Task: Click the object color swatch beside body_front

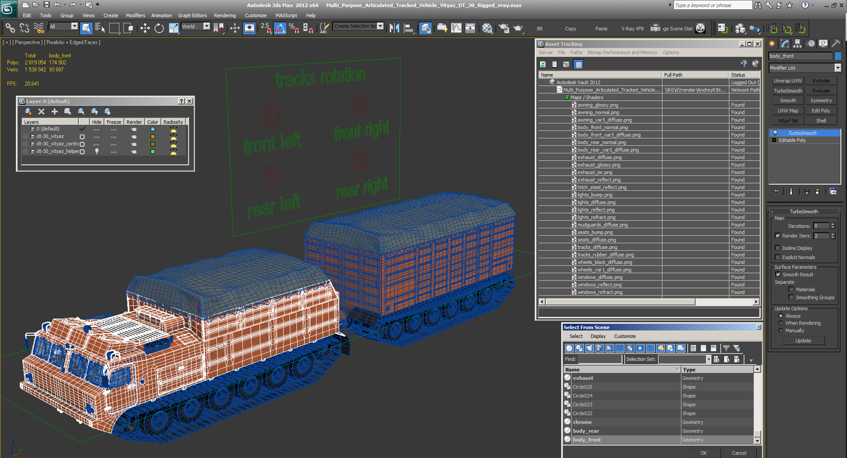Action: pyautogui.click(x=838, y=56)
